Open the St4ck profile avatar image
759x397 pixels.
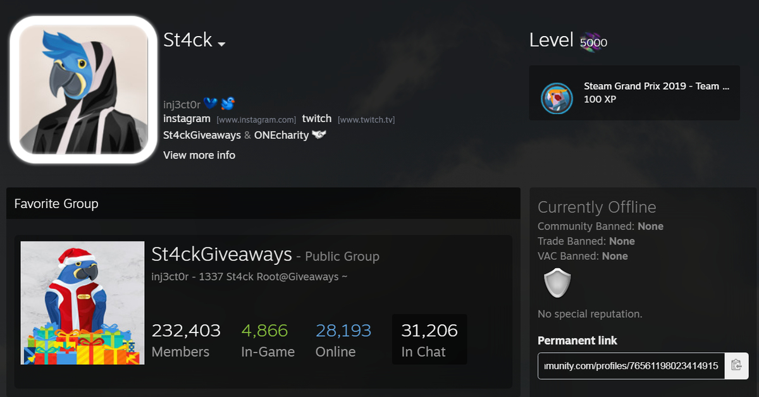click(83, 90)
